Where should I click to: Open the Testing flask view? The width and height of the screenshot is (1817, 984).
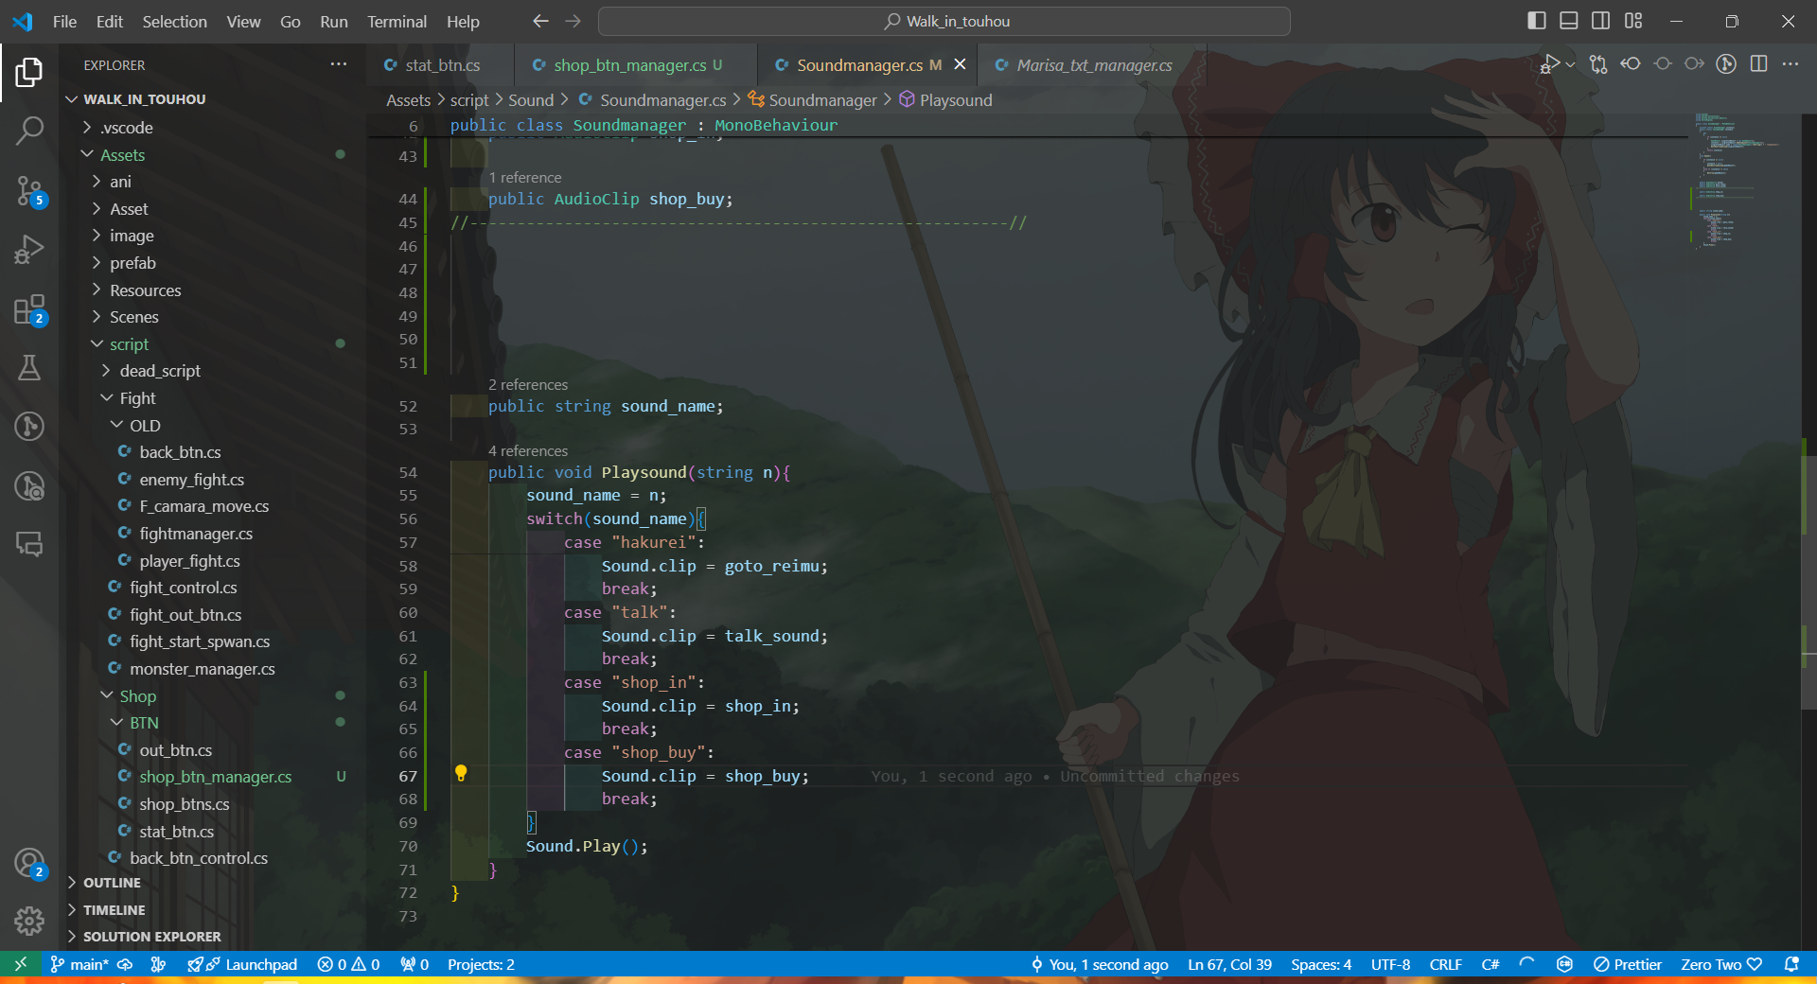29,368
